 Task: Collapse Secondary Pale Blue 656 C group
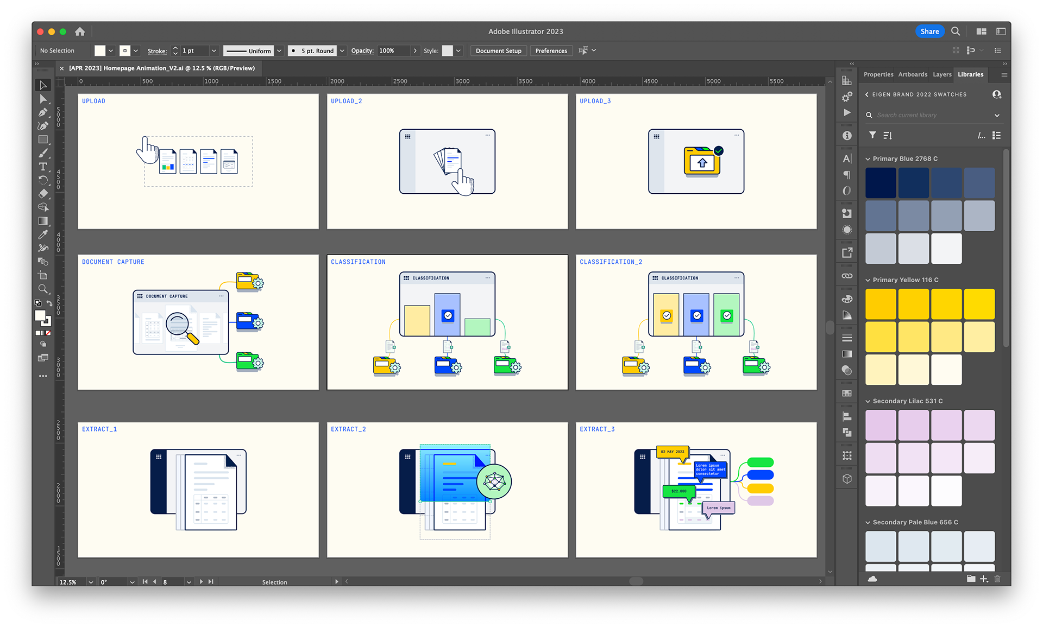point(868,522)
